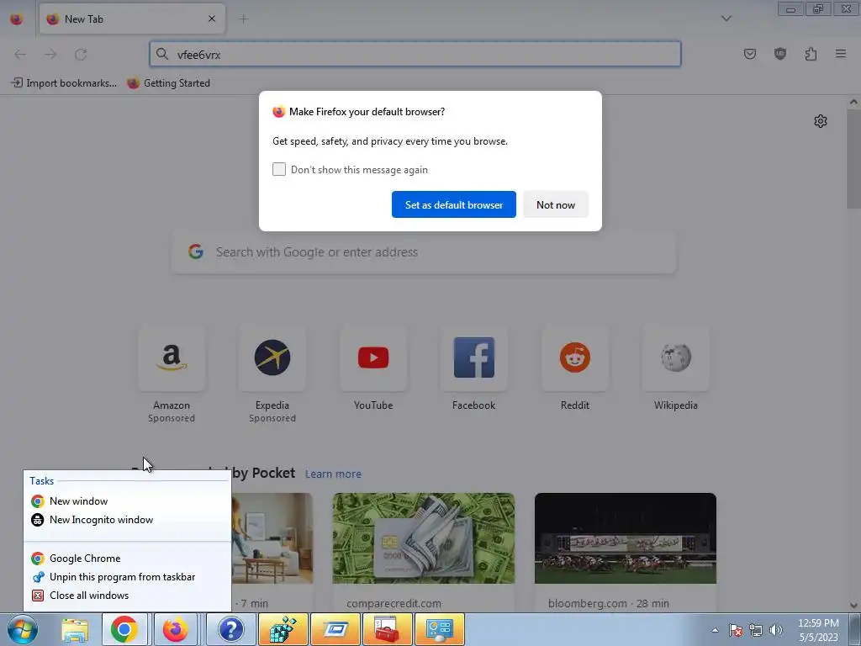Open the Pocket Learn more link

[333, 474]
